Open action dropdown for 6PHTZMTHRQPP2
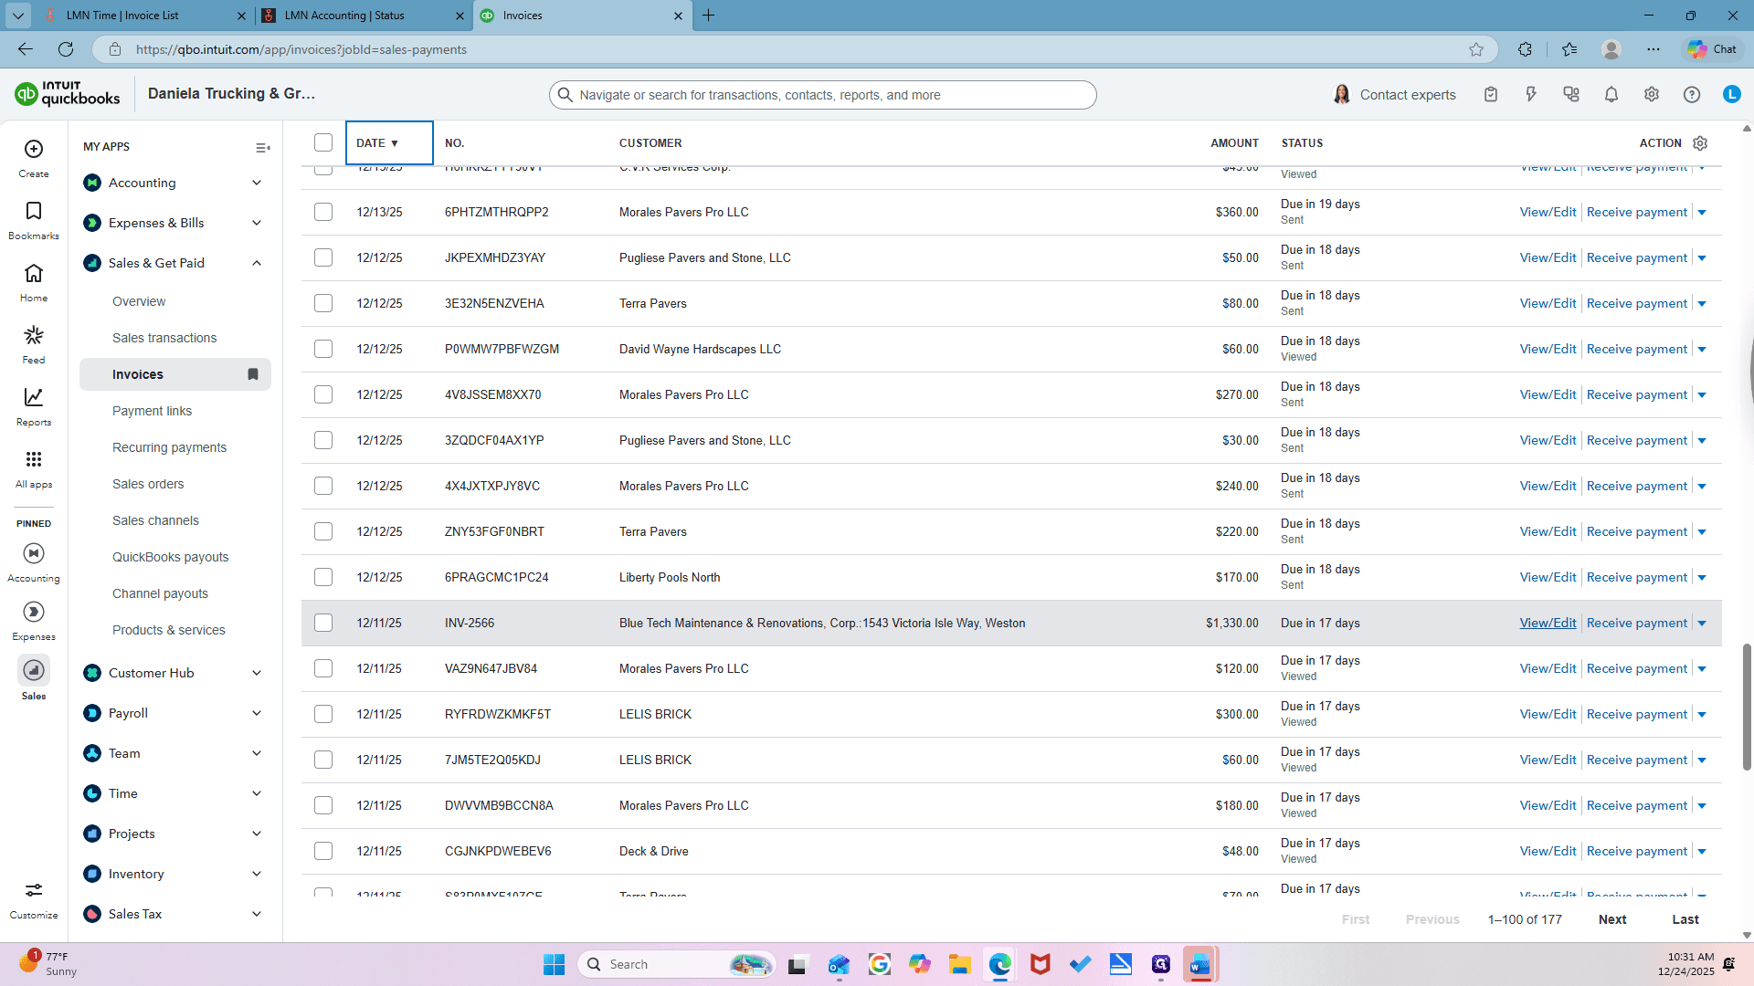The width and height of the screenshot is (1754, 986). point(1702,213)
